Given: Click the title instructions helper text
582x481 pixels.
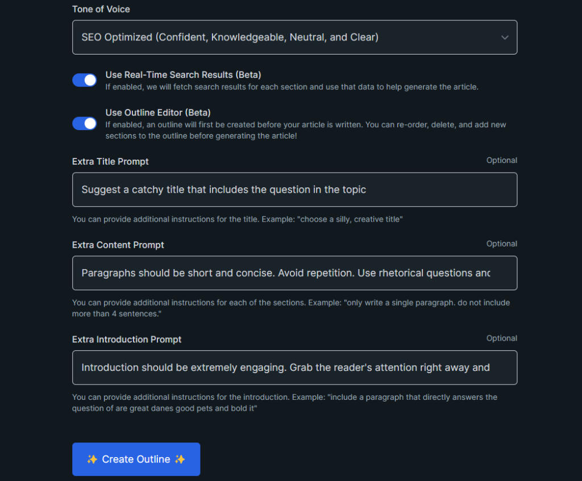Looking at the screenshot, I should (x=237, y=219).
